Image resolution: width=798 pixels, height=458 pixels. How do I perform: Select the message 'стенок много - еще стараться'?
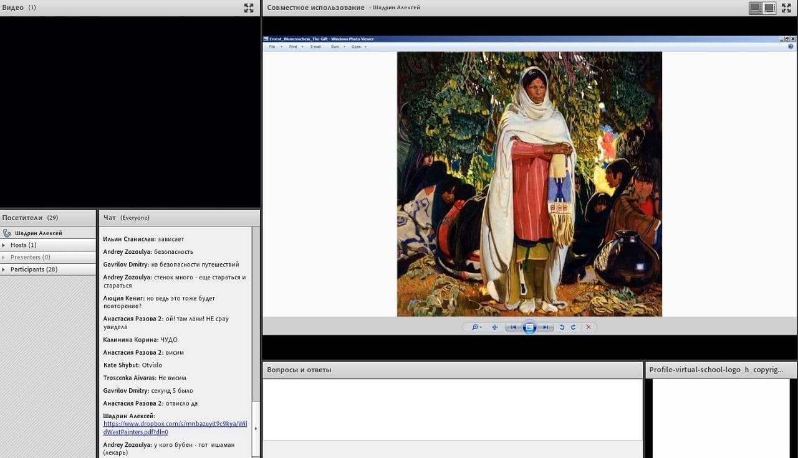[x=175, y=281]
